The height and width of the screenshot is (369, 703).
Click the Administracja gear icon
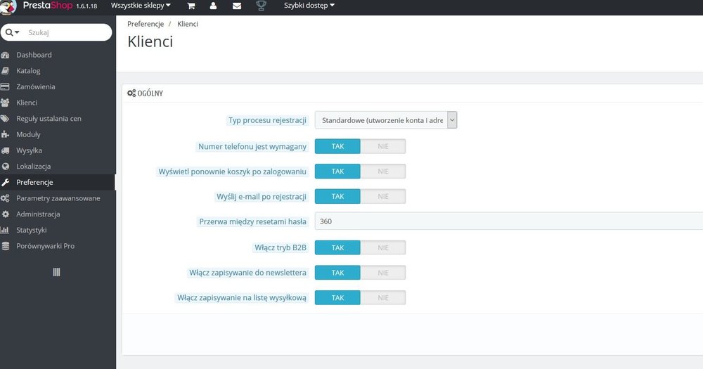pos(6,214)
